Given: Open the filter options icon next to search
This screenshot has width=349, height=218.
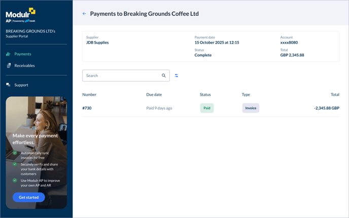Looking at the screenshot, I should (177, 76).
